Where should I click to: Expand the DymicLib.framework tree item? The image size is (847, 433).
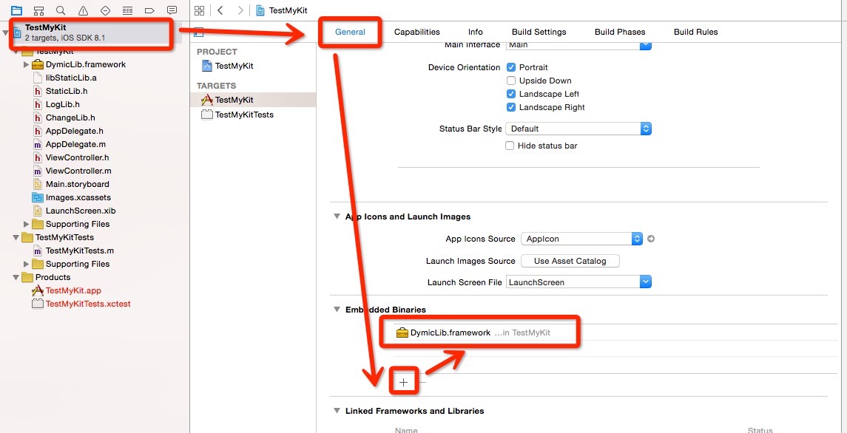[27, 64]
